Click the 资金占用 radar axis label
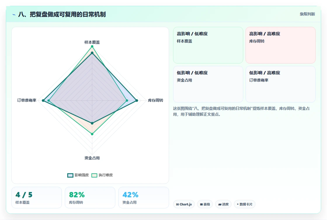 point(92,158)
